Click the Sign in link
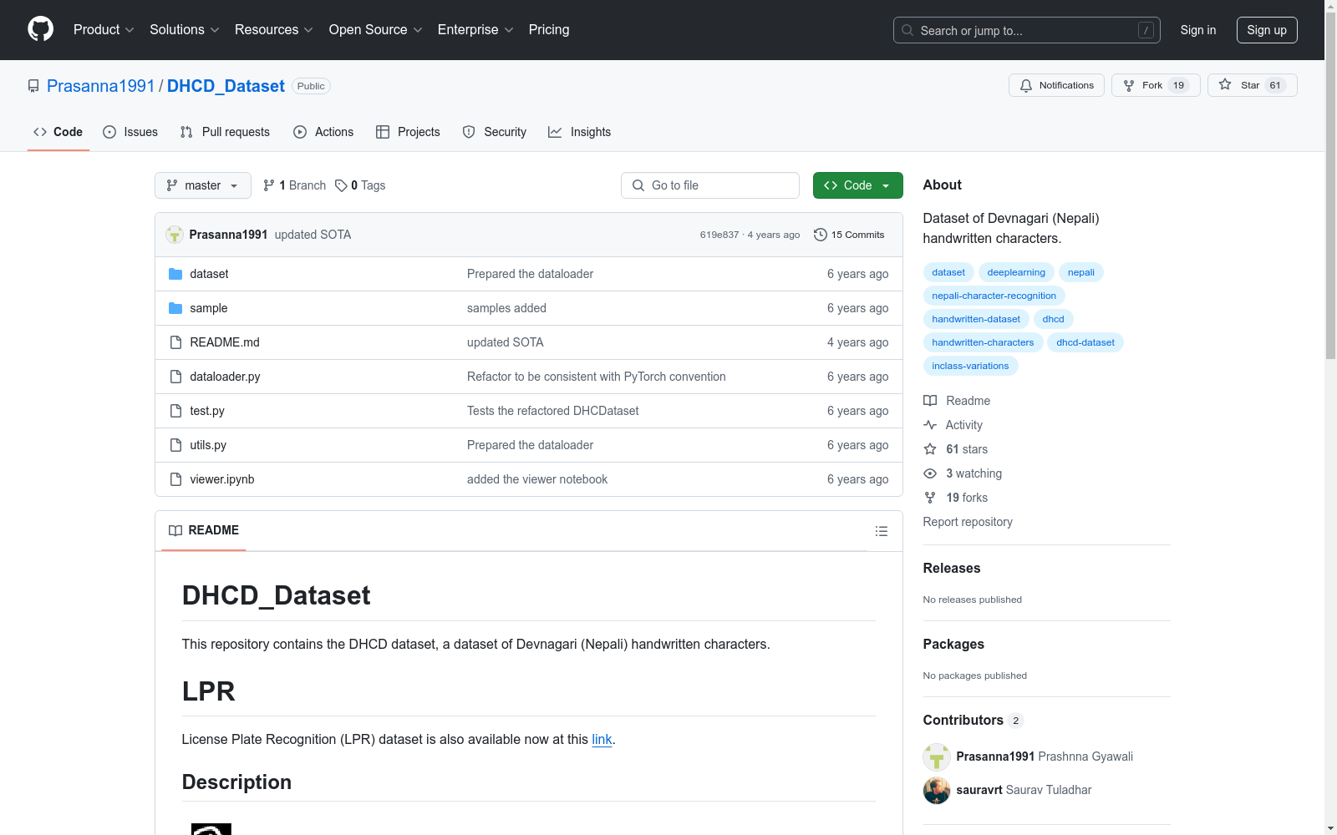 [x=1198, y=30]
